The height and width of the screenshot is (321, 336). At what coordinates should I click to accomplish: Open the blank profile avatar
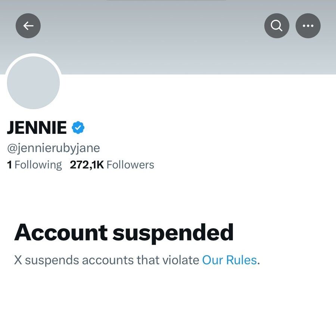click(33, 83)
